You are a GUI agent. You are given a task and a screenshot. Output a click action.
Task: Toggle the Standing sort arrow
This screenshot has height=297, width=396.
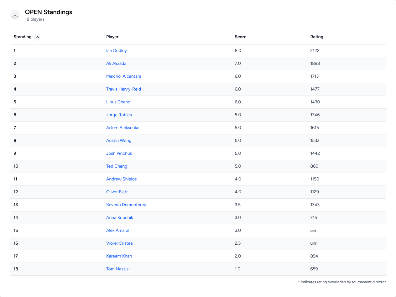pos(37,37)
